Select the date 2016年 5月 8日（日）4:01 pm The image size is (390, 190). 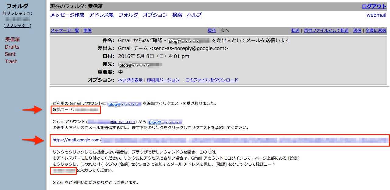pos(154,56)
